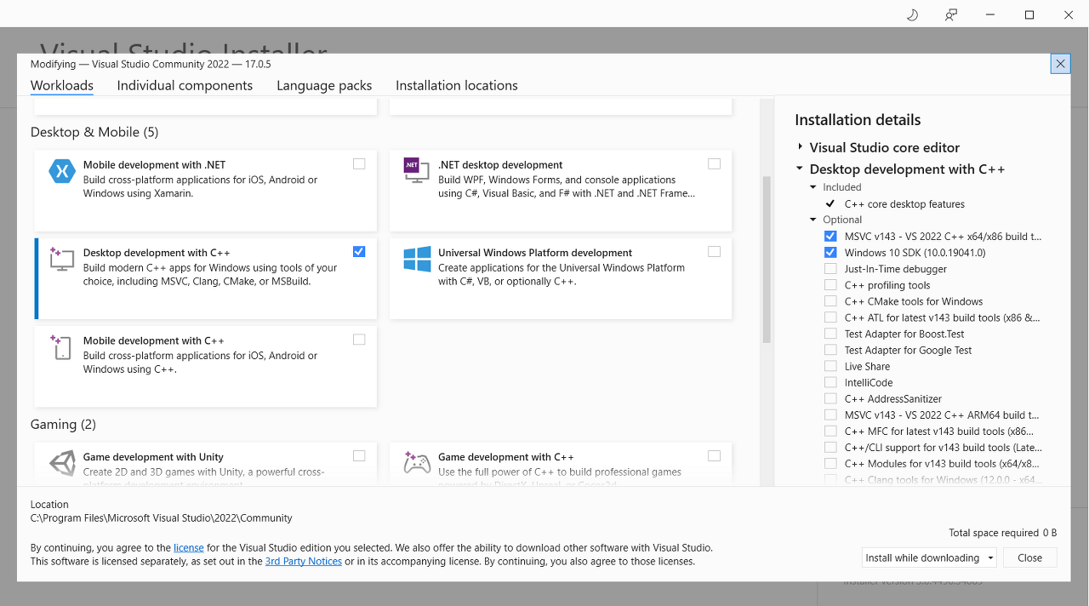Enable Test Adapter for Boost.Test
This screenshot has height=606, width=1089.
[830, 334]
